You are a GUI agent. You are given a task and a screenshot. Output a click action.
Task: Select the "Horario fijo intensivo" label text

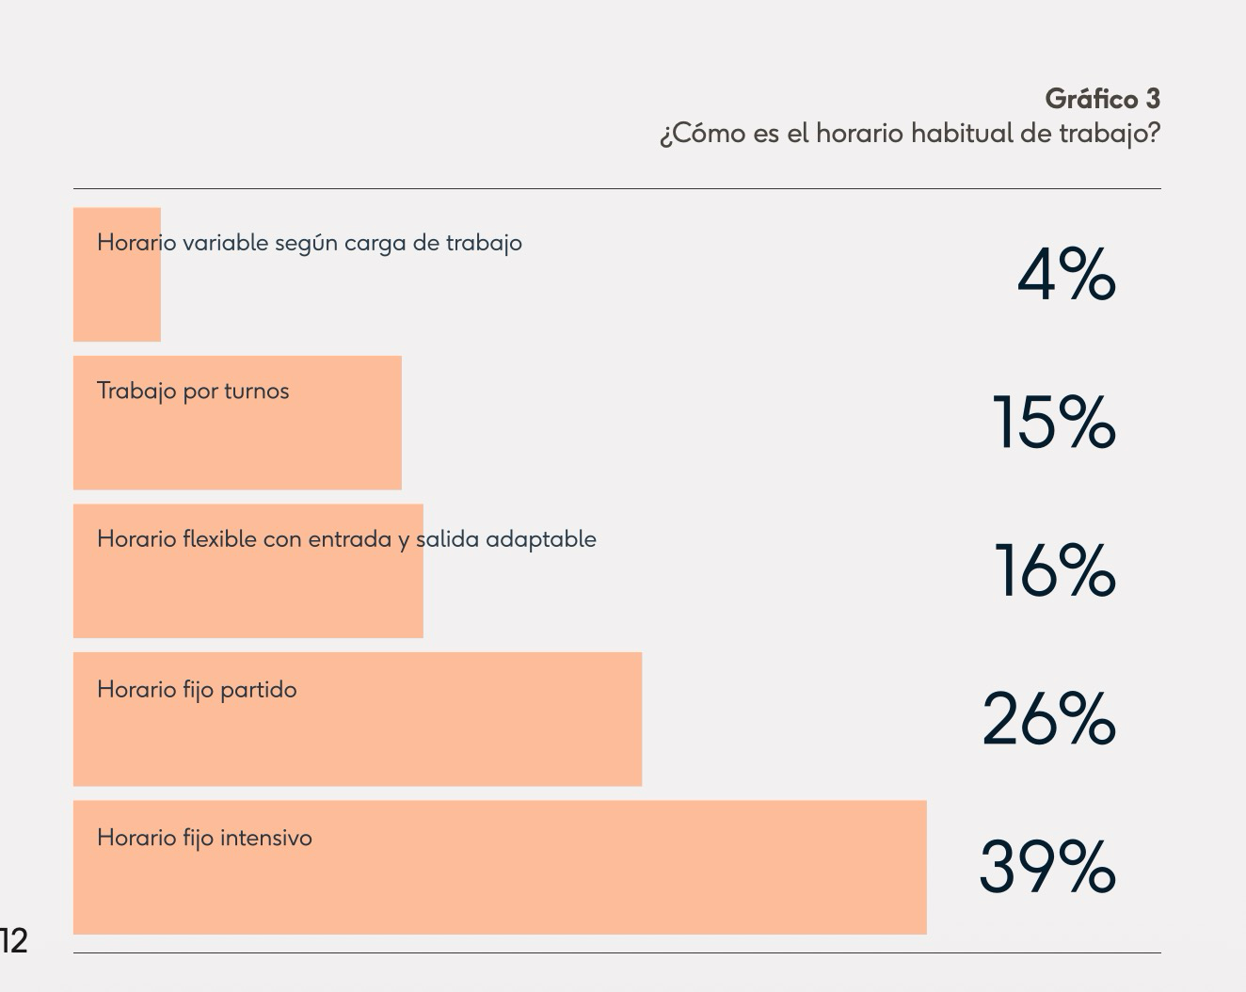pyautogui.click(x=204, y=838)
